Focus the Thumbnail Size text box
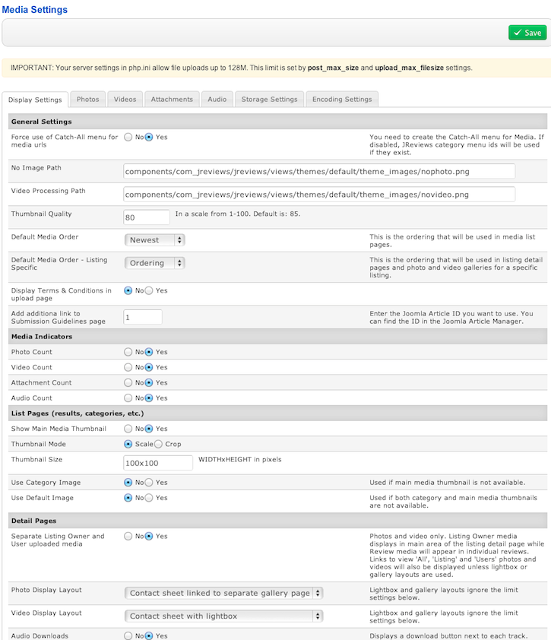This screenshot has width=551, height=640. pyautogui.click(x=158, y=463)
